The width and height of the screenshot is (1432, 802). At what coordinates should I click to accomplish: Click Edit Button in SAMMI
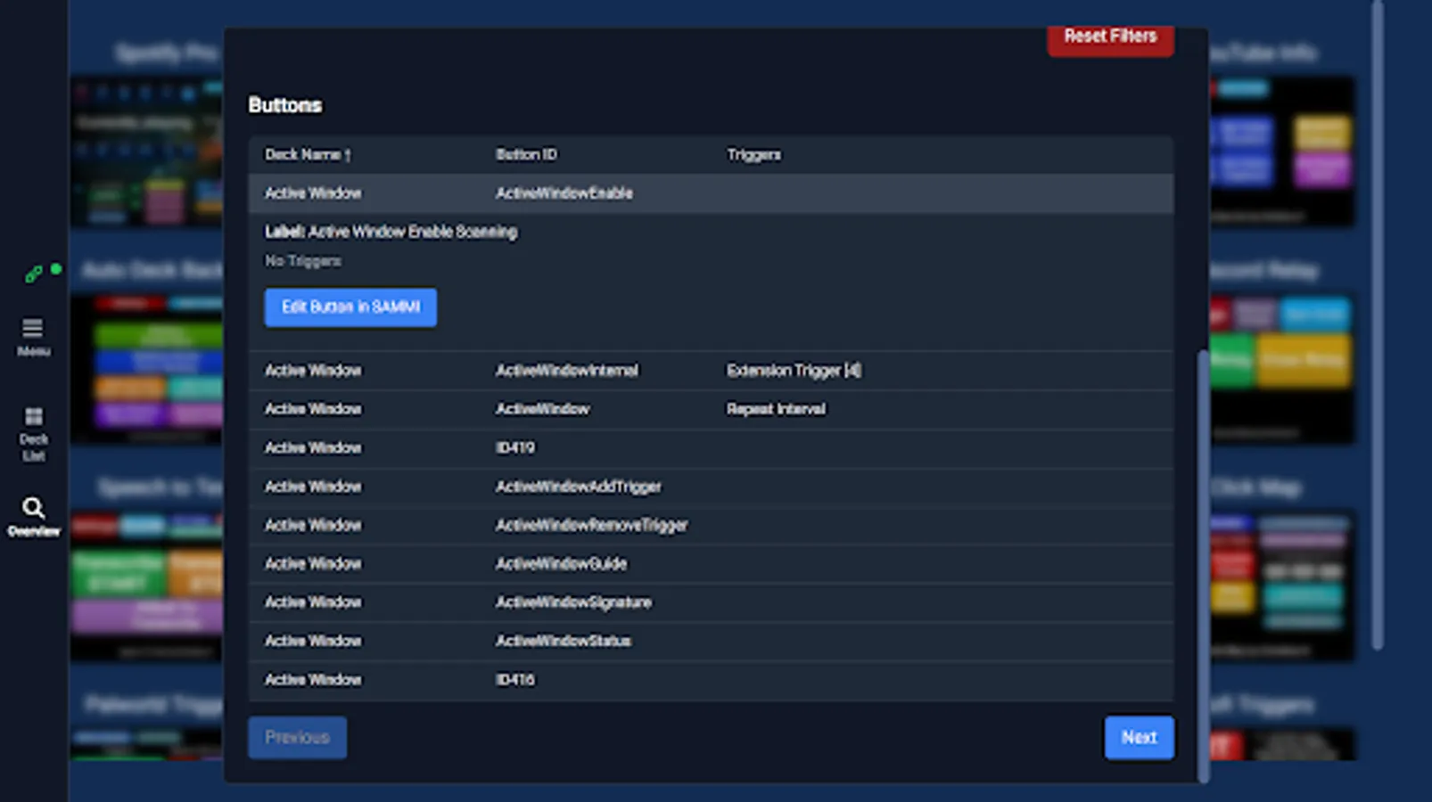tap(350, 307)
